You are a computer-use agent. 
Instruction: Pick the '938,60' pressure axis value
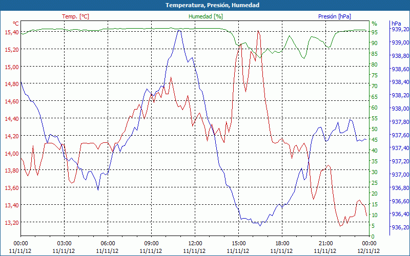click(400, 69)
